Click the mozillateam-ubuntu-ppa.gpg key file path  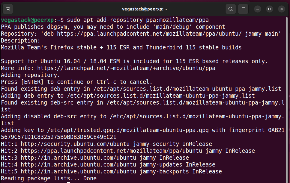coord(127,130)
